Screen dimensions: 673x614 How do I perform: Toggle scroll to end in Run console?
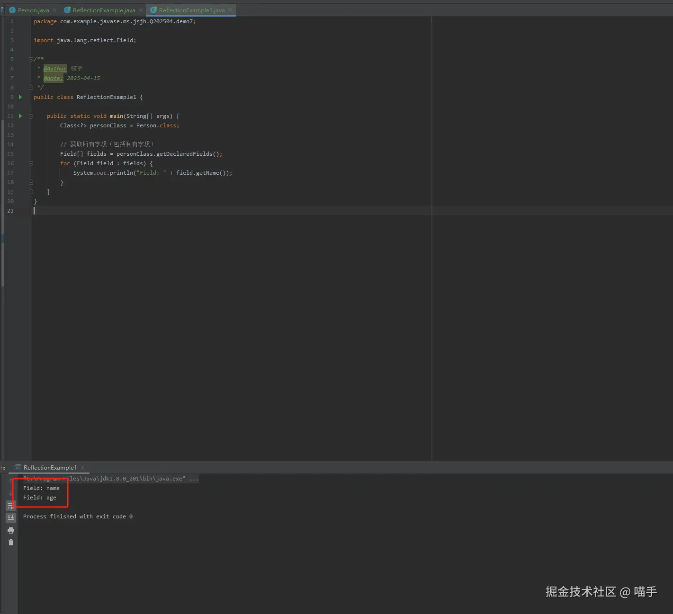[11, 518]
